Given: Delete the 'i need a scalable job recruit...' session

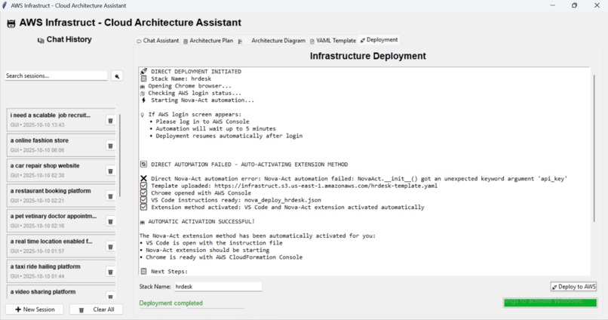Looking at the screenshot, I should click(x=110, y=121).
